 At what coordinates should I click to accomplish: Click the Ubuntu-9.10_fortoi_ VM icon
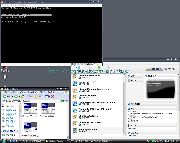tap(75, 117)
